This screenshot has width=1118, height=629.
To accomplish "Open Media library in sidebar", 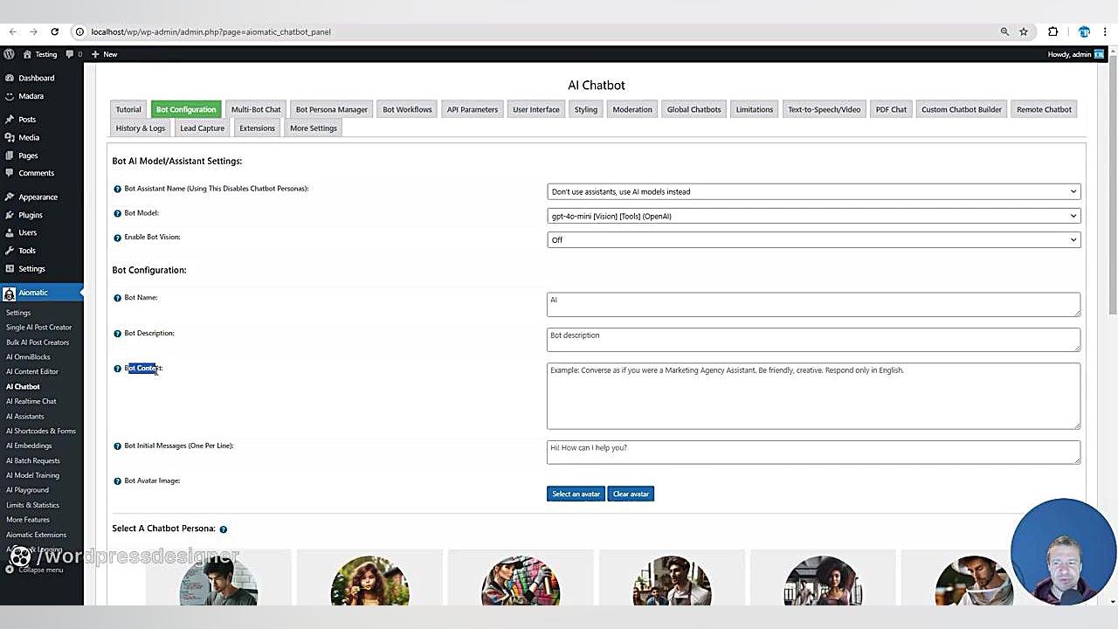I will 29,137.
